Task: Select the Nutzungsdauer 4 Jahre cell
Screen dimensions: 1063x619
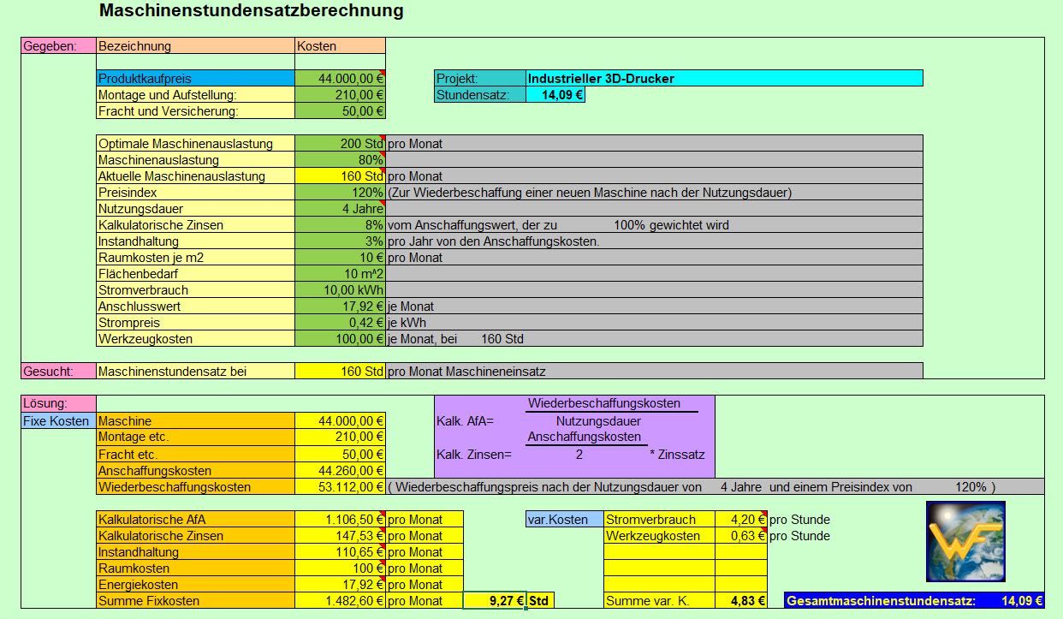Action: pyautogui.click(x=340, y=209)
